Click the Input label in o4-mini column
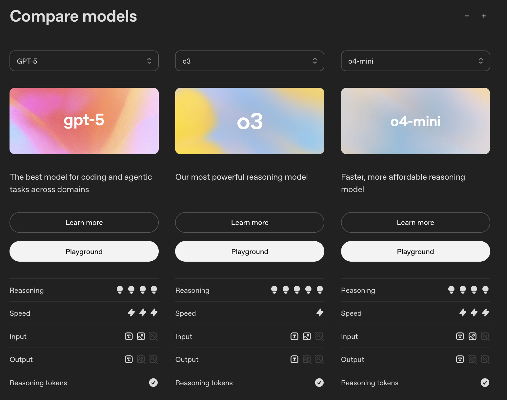 [350, 337]
